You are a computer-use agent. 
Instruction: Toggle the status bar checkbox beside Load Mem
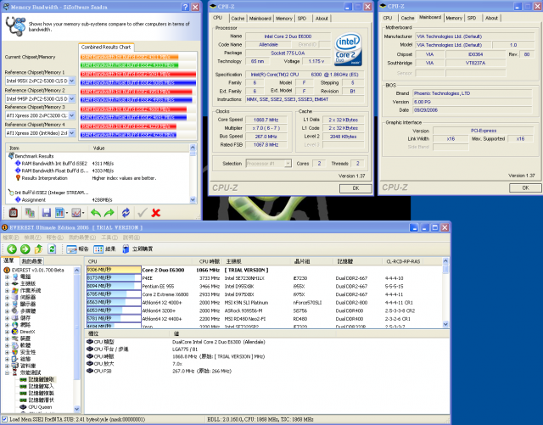pyautogui.click(x=4, y=419)
